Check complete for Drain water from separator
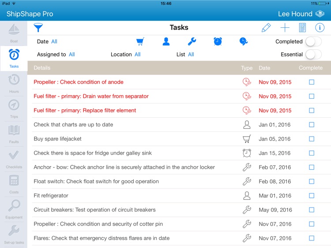331x248 pixels. pyautogui.click(x=312, y=96)
